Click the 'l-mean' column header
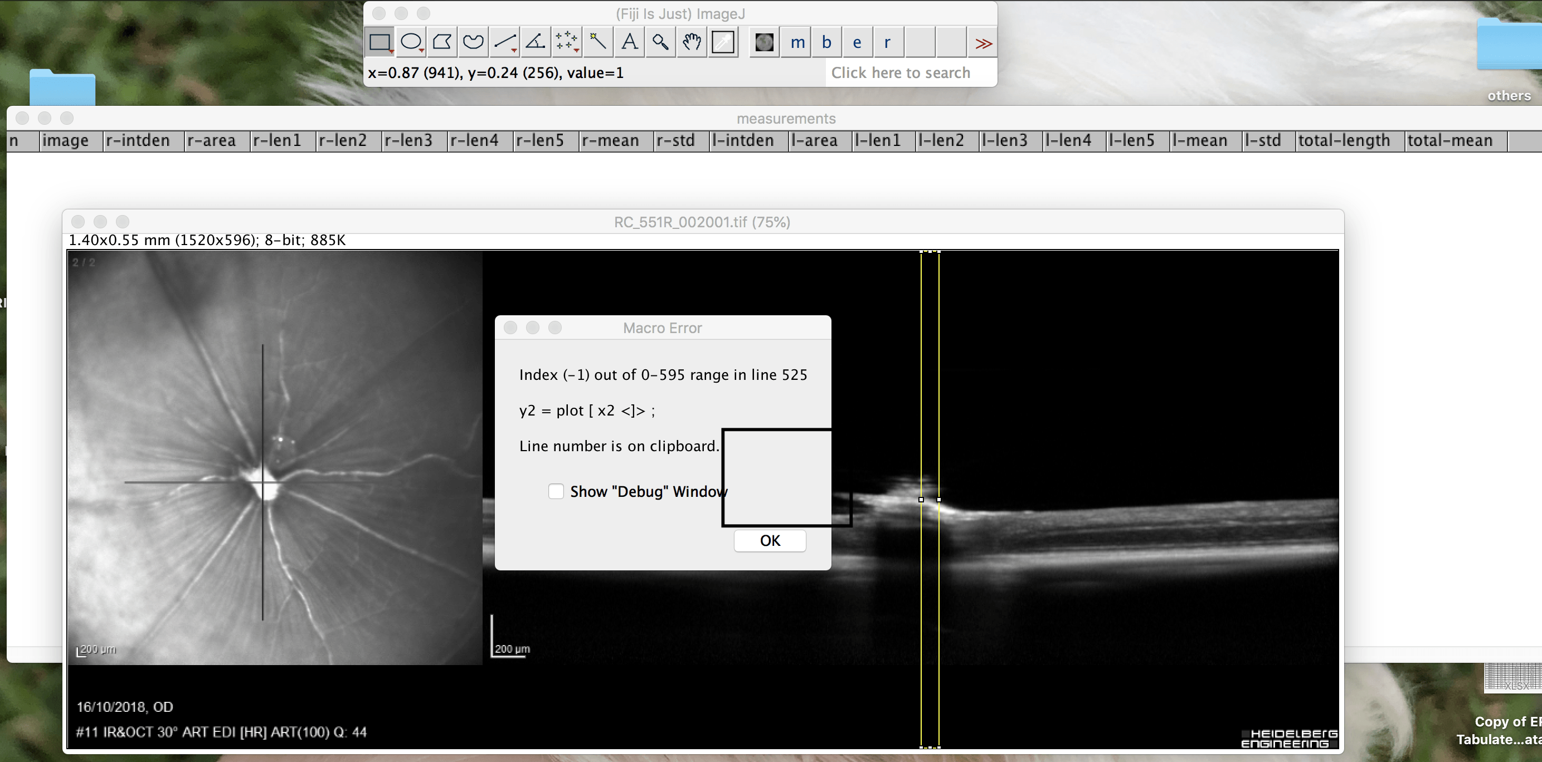 coord(1205,140)
